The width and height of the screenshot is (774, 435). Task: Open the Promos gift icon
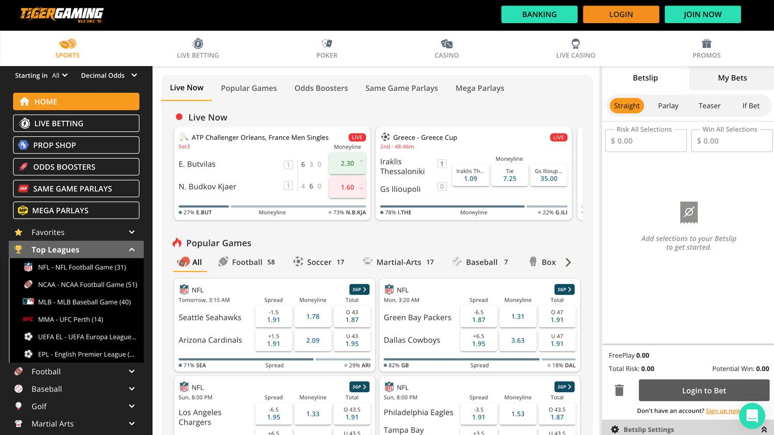tap(706, 44)
